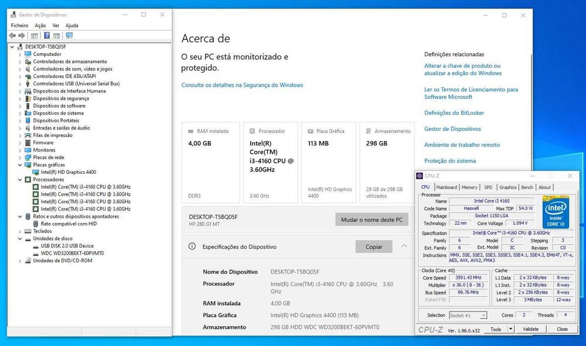The height and width of the screenshot is (346, 586).
Task: Open the arrow dropdown next to Tools in CPU-Z
Action: 510,329
